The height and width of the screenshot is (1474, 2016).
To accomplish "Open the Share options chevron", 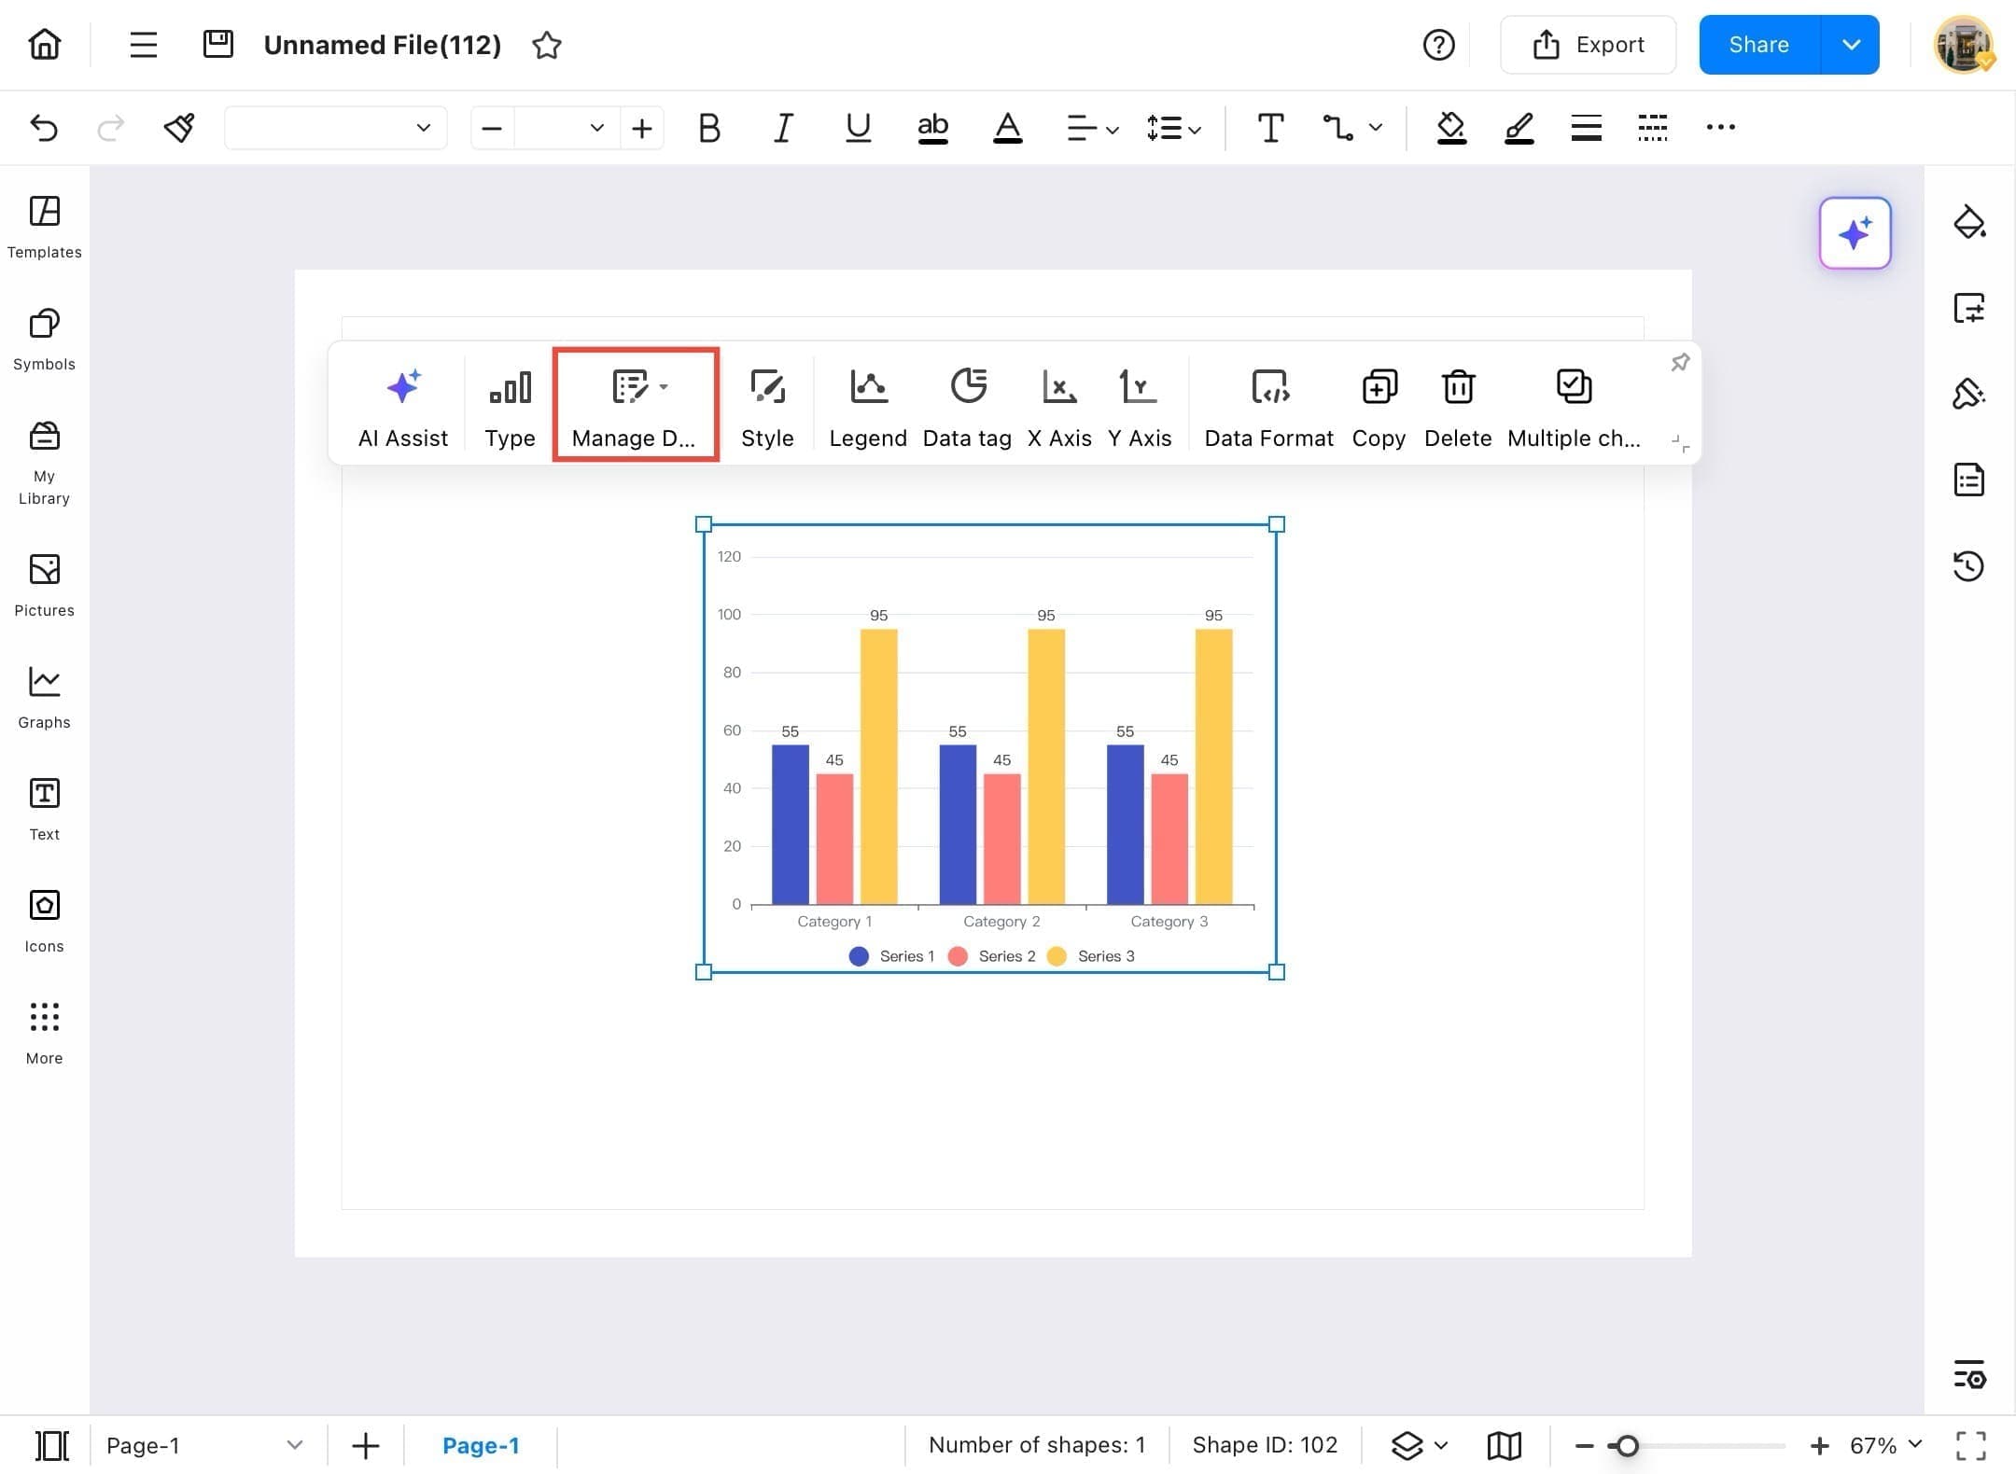I will click(1850, 44).
